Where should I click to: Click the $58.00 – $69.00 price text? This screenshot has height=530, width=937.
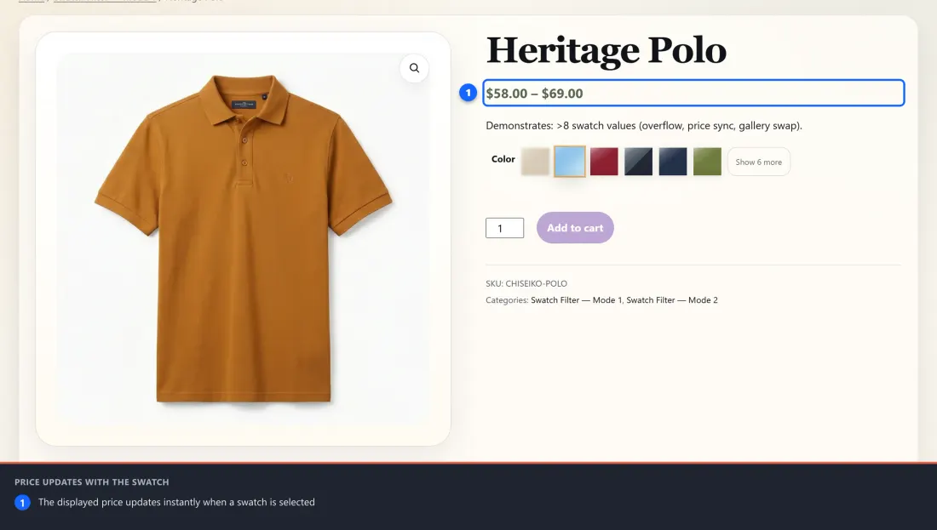coord(534,94)
